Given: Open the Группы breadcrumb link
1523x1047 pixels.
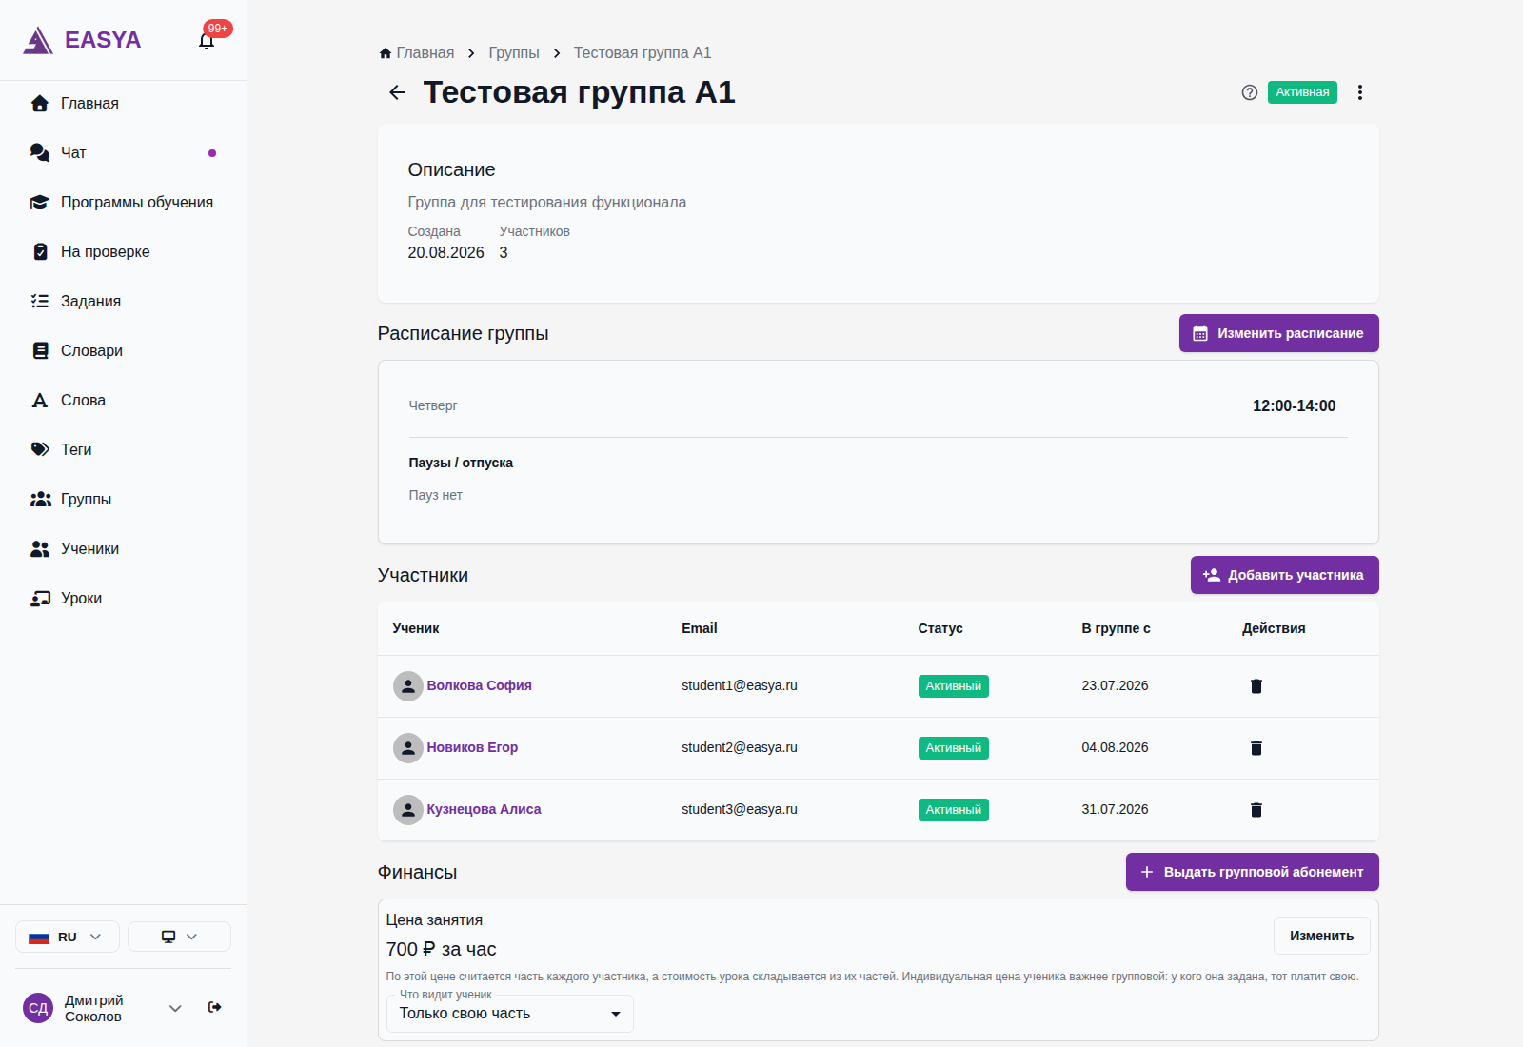Looking at the screenshot, I should pos(514,53).
